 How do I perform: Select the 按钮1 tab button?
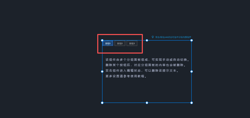pos(108,43)
